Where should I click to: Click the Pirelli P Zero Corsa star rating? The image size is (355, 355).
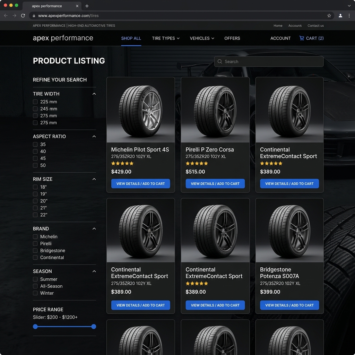click(197, 163)
